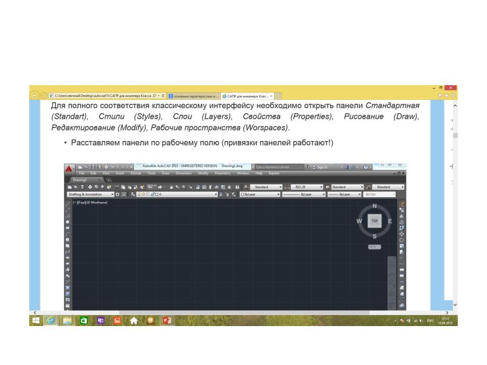This screenshot has height=365, width=487.
Task: Open the multileader style Standard dropdown
Action: (388, 187)
